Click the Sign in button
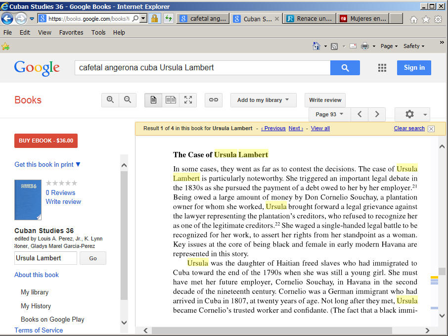Image resolution: width=448 pixels, height=336 pixels. point(414,68)
